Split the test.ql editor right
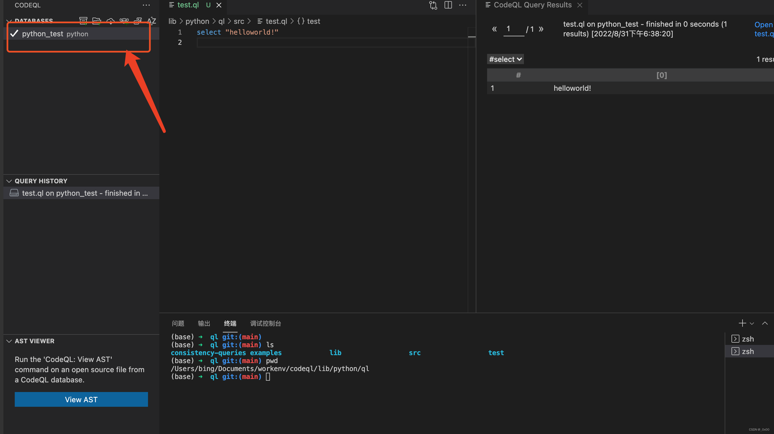This screenshot has height=434, width=774. click(x=448, y=5)
